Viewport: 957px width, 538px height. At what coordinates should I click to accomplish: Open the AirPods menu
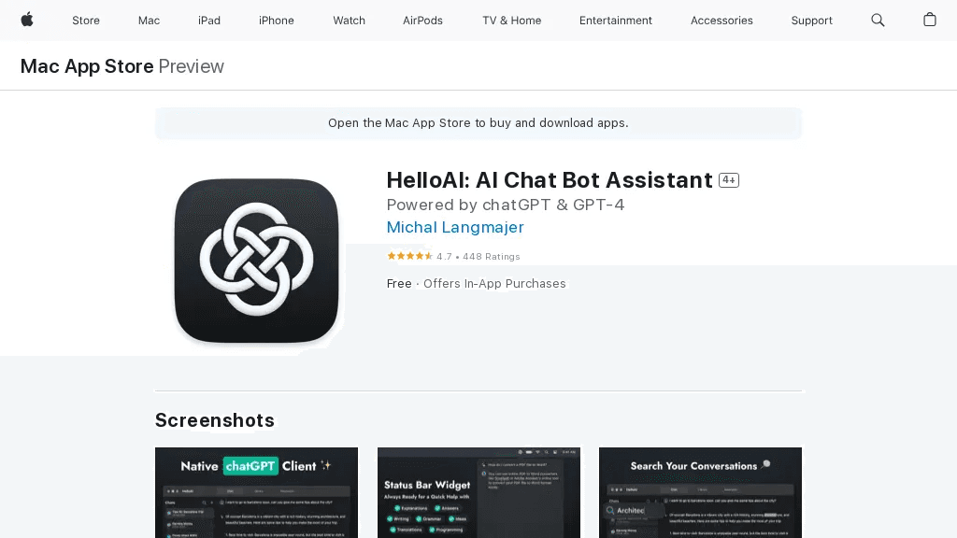click(x=422, y=21)
